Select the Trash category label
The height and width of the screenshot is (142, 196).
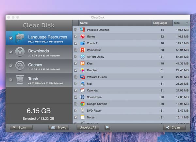33,79
